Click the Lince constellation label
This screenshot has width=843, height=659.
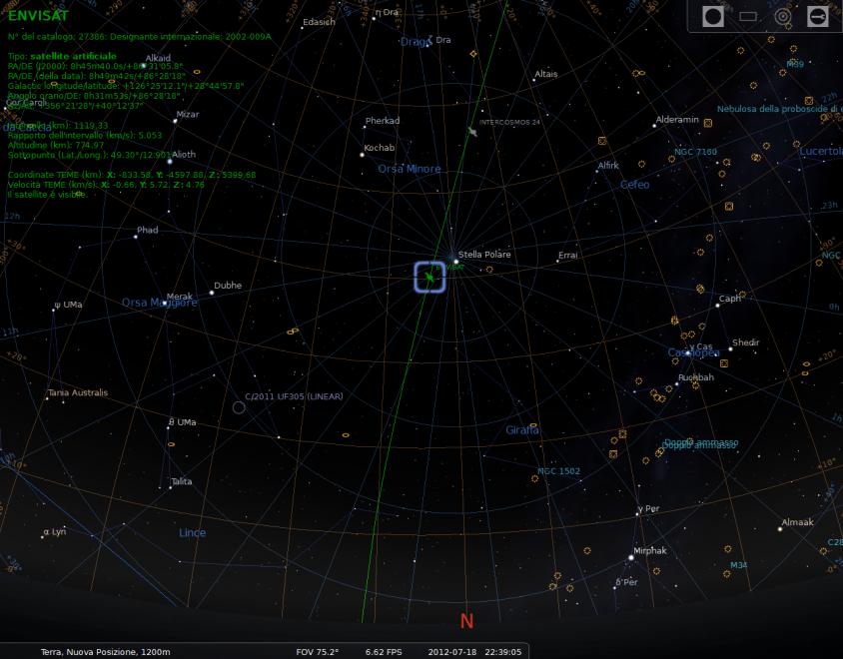(x=193, y=532)
